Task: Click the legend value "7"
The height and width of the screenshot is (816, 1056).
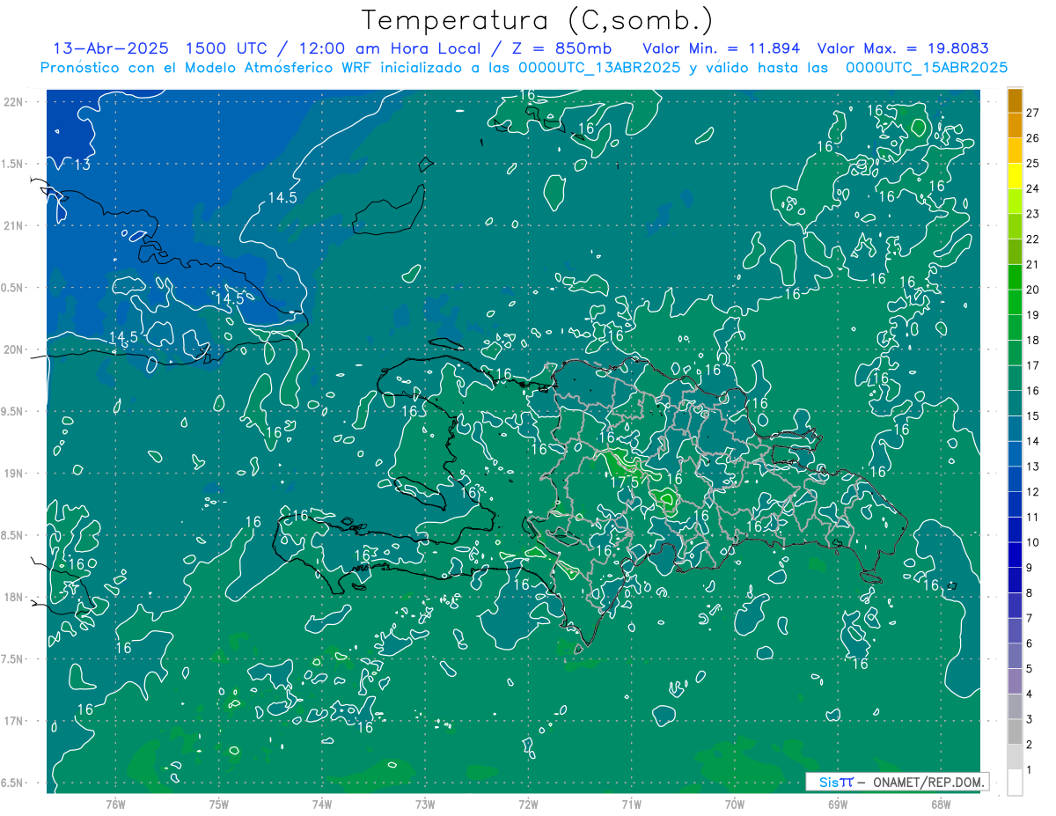Action: point(1030,619)
